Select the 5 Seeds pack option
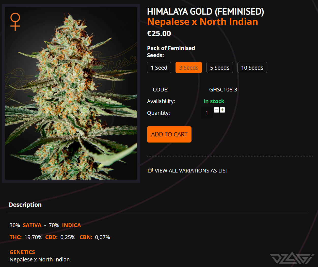318x267 pixels. pos(220,68)
